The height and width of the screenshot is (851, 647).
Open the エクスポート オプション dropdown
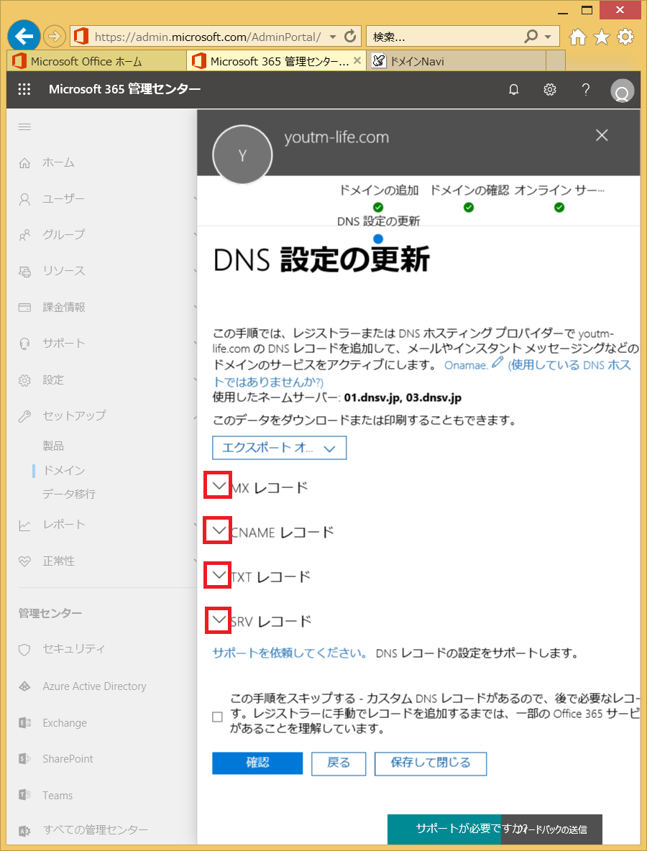click(x=279, y=448)
